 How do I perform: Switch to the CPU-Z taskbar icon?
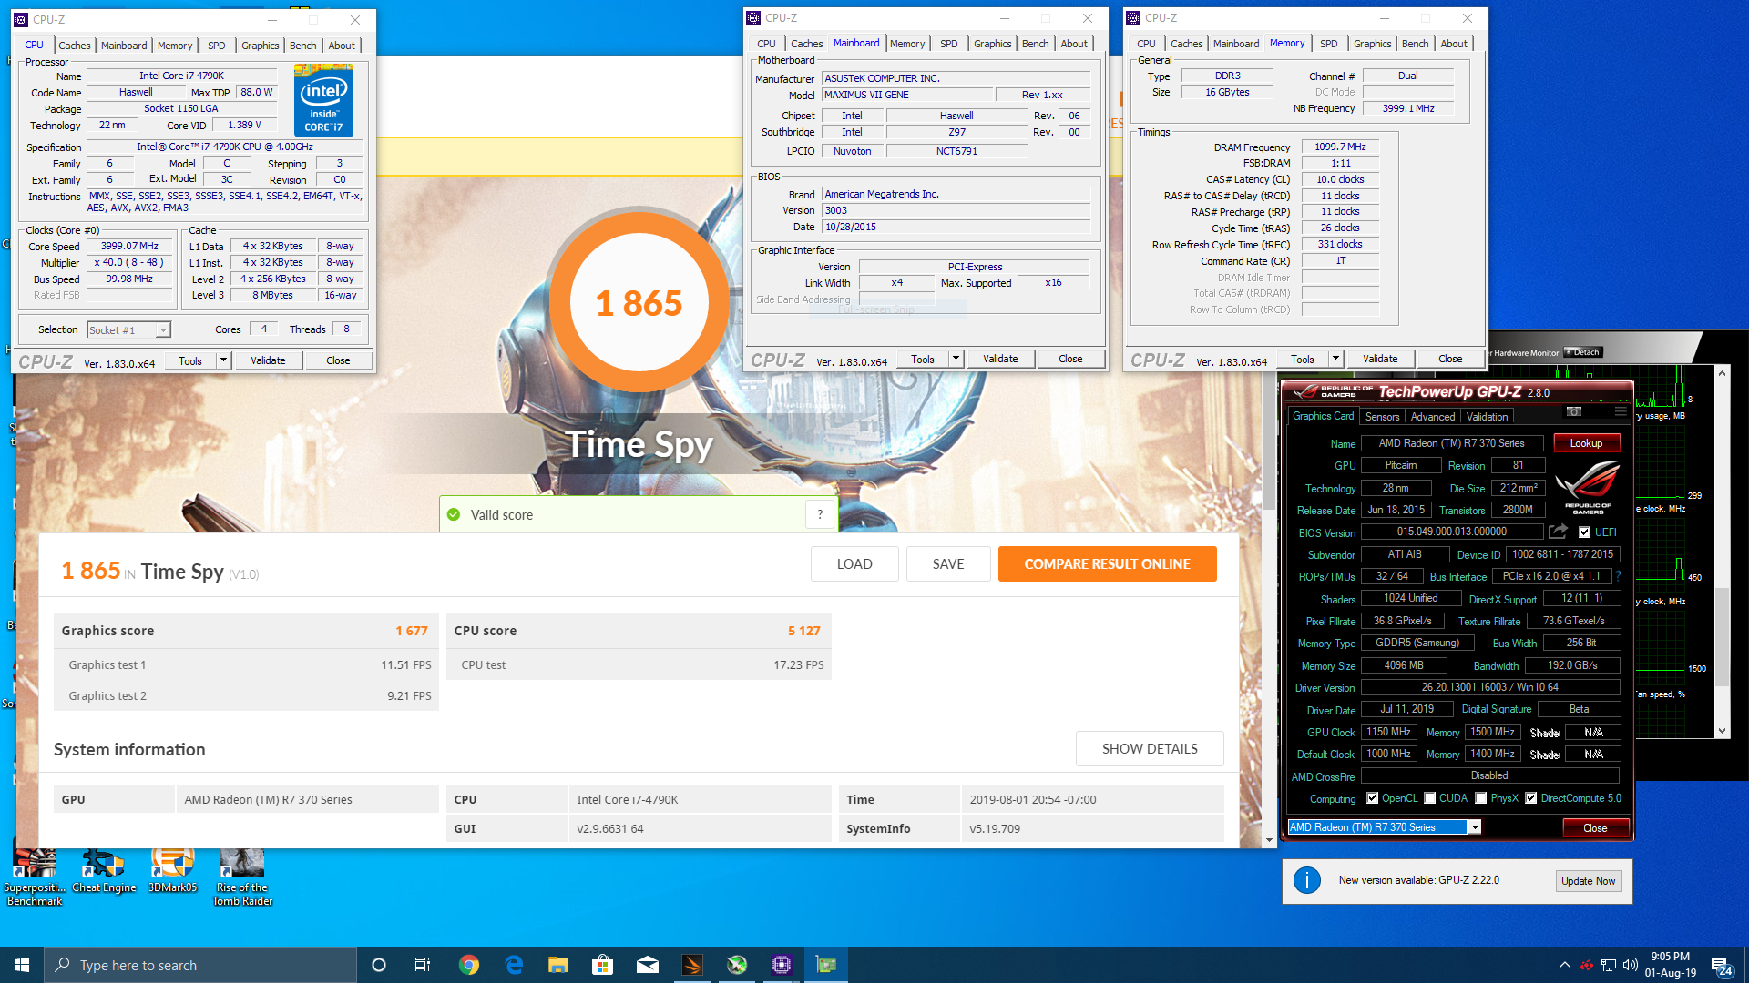(782, 965)
